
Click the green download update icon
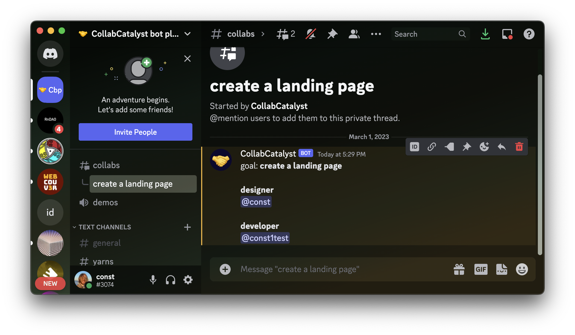point(485,34)
